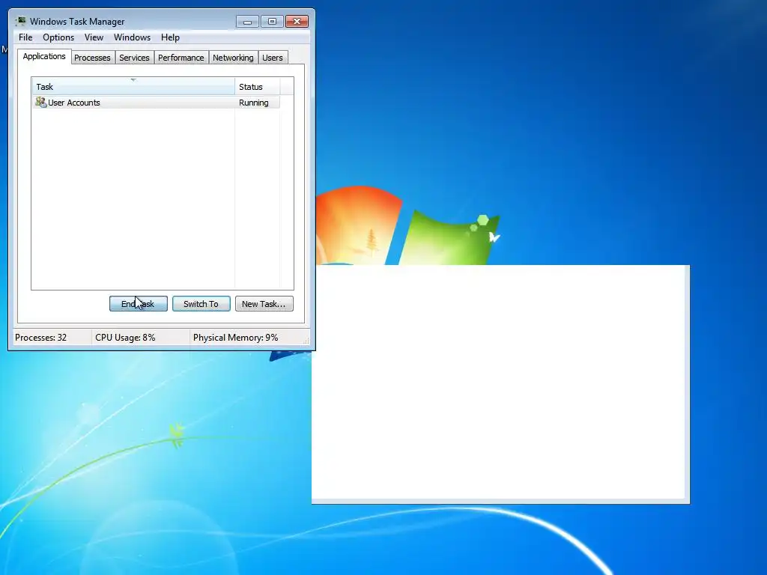
Task: Sort by the Status column header
Action: [258, 87]
